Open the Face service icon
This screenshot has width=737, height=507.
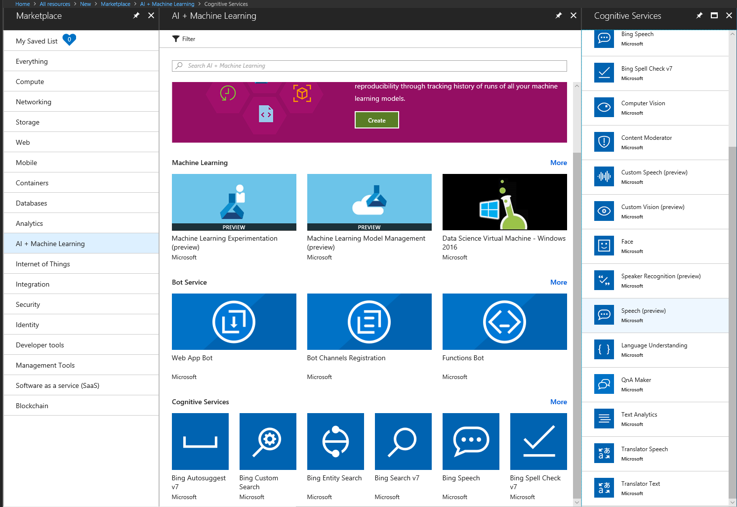[x=604, y=246]
